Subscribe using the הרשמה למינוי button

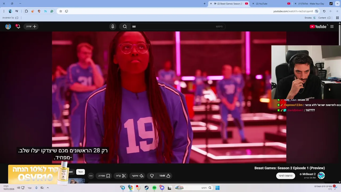(x=286, y=176)
